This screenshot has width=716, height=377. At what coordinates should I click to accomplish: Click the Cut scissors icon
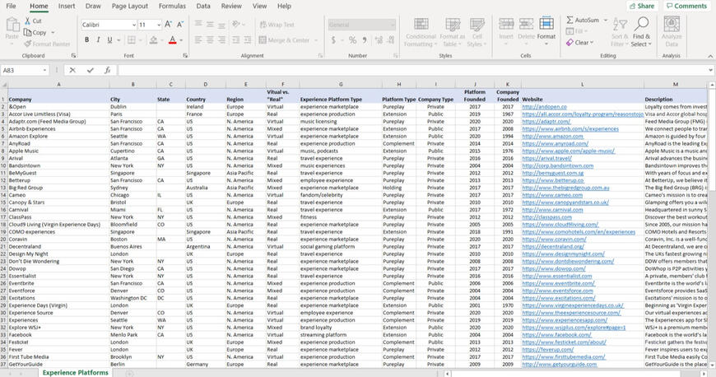pyautogui.click(x=27, y=21)
